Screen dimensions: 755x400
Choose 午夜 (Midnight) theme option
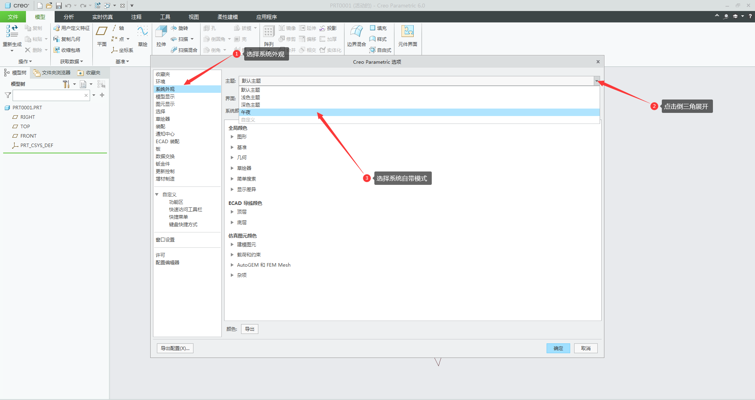[419, 112]
